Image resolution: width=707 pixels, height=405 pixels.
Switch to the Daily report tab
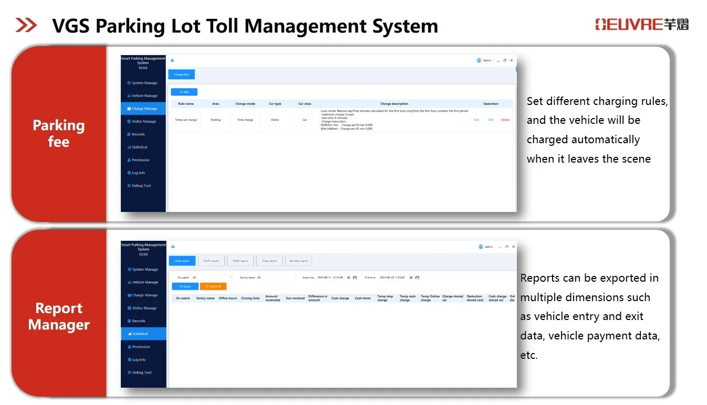(269, 261)
